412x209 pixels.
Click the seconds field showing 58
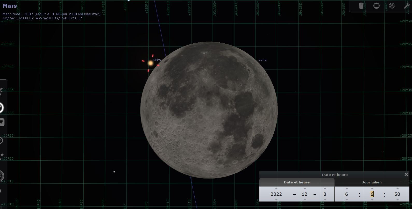[397, 194]
